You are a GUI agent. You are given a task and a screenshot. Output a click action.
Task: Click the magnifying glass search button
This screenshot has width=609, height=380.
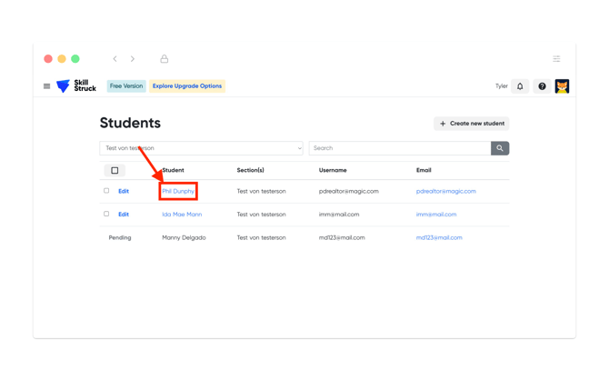[500, 148]
